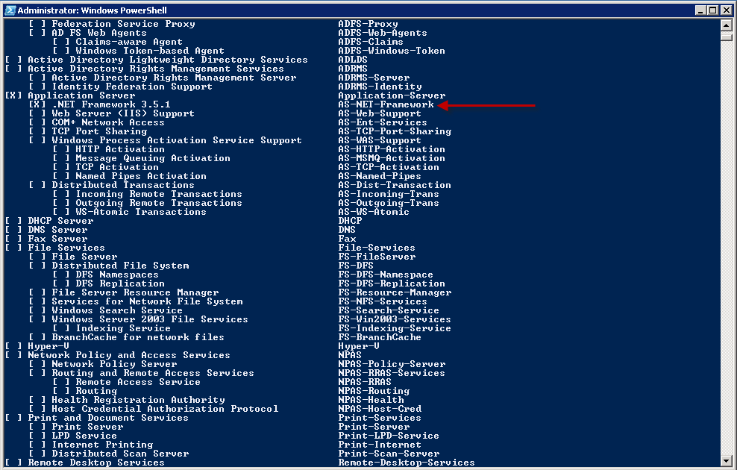Click the checked Application Server [X] box
737x470 pixels.
[13, 95]
